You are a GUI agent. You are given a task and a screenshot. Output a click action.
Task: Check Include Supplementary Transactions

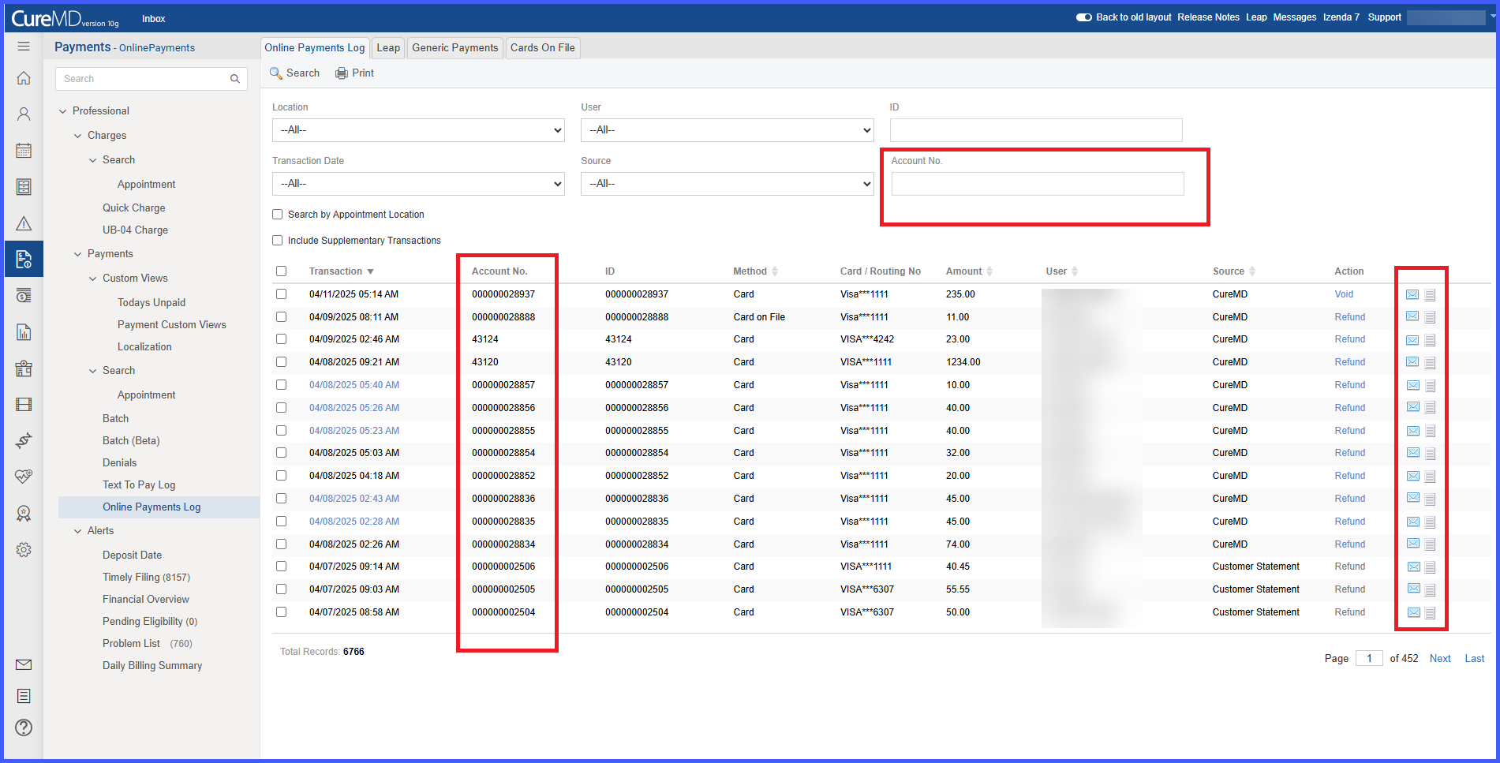(278, 241)
